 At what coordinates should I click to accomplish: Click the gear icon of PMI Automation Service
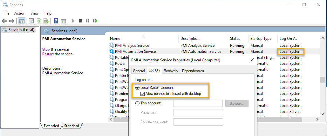point(112,51)
